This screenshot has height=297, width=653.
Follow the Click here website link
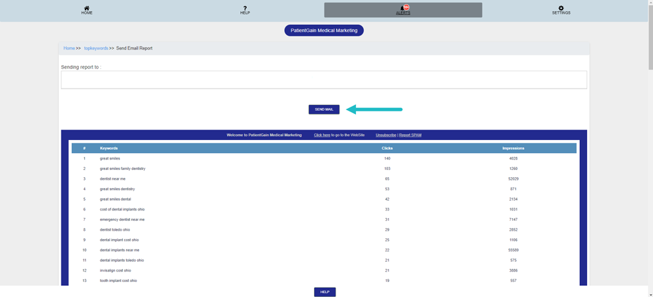pyautogui.click(x=322, y=135)
